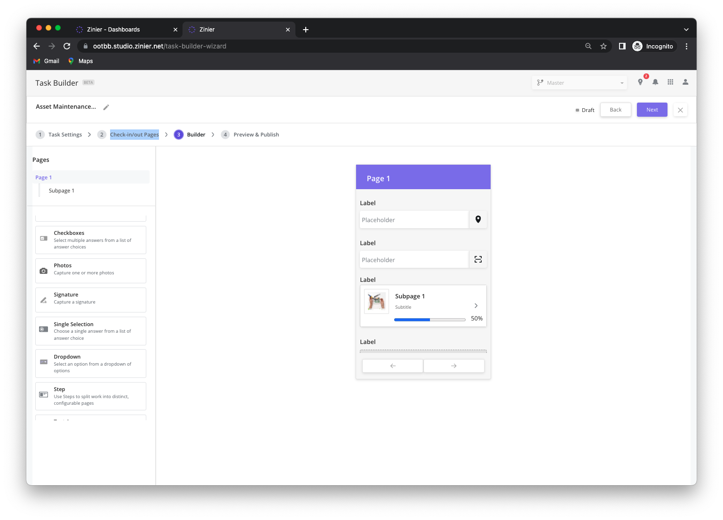The height and width of the screenshot is (520, 723).
Task: Toggle browser side panel icon
Action: coord(622,46)
